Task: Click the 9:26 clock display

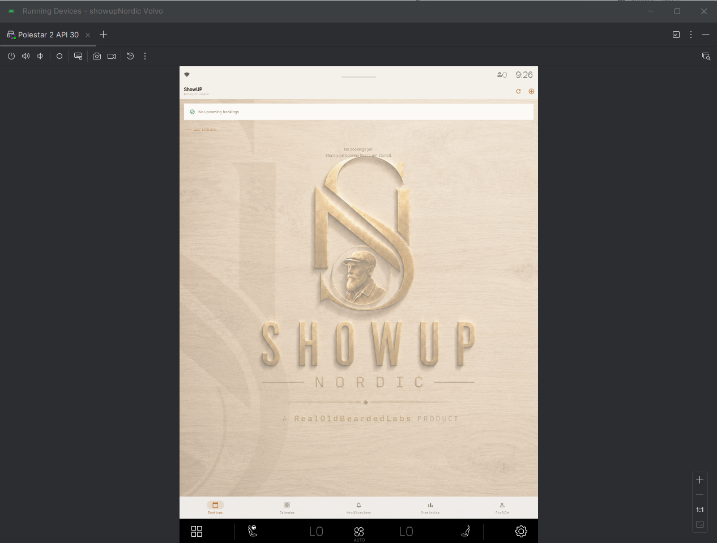Action: (x=524, y=75)
